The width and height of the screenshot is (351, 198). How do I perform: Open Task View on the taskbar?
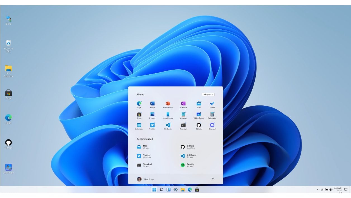169,190
